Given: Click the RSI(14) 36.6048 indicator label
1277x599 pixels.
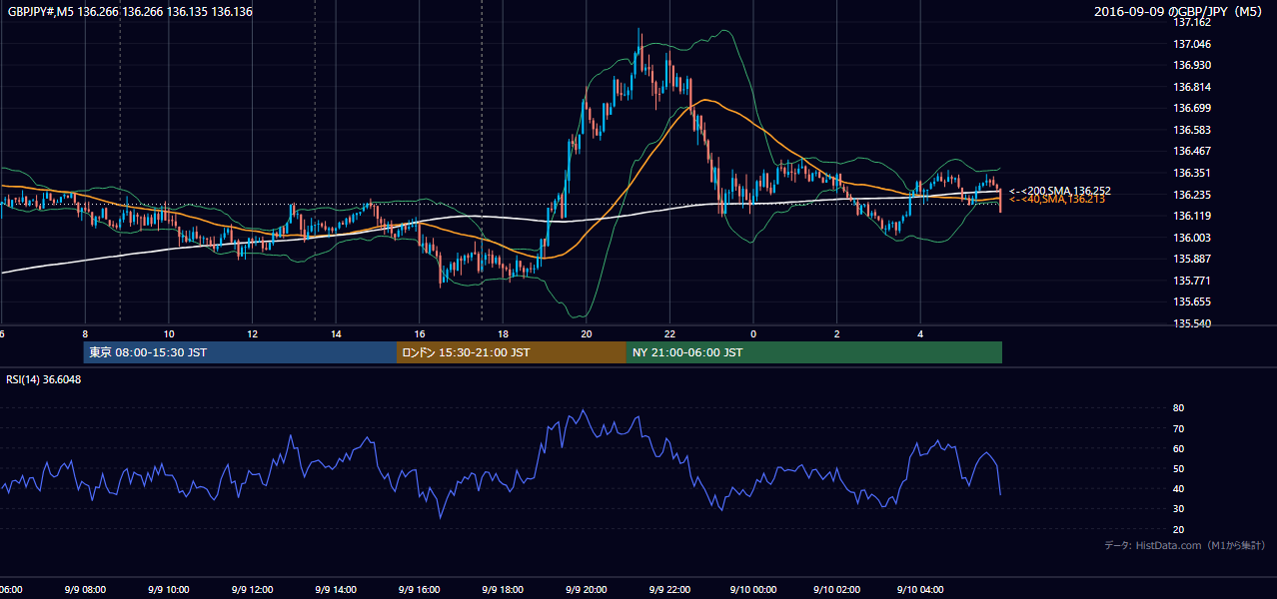Looking at the screenshot, I should (44, 379).
